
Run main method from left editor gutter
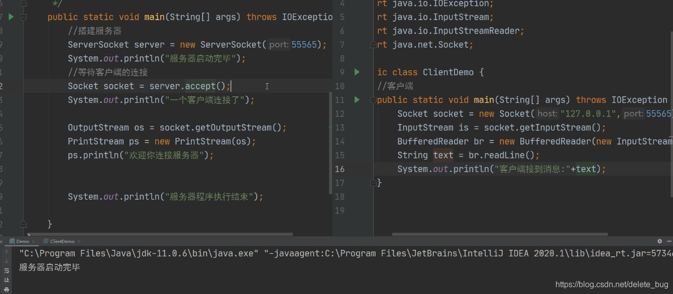click(x=11, y=17)
